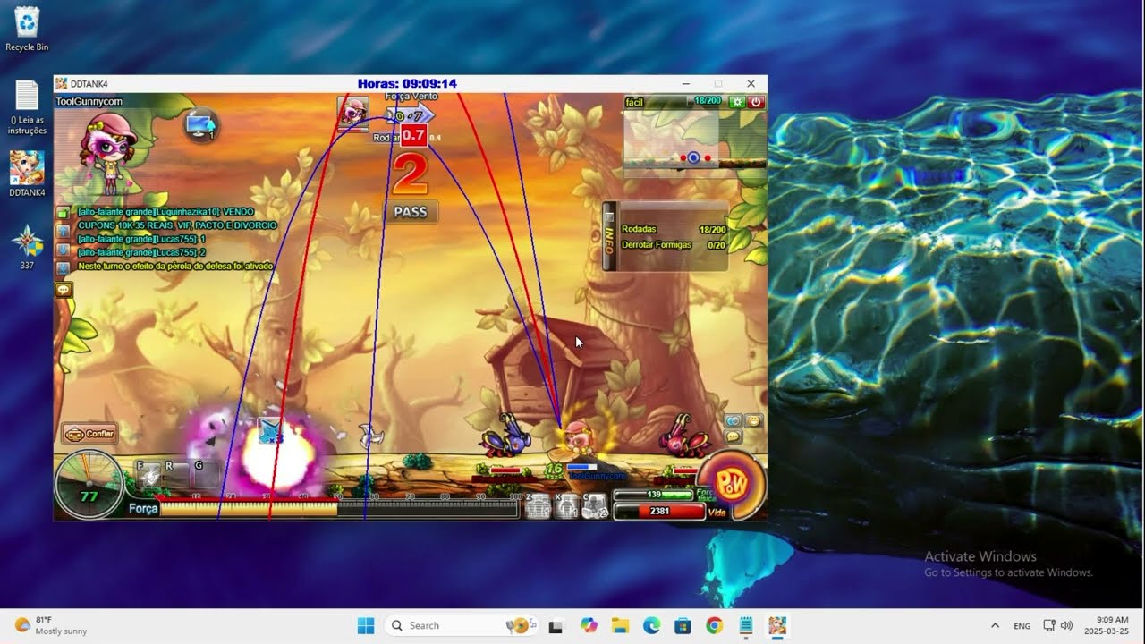Open the 337 desktop shortcut
The image size is (1145, 644).
coord(27,247)
